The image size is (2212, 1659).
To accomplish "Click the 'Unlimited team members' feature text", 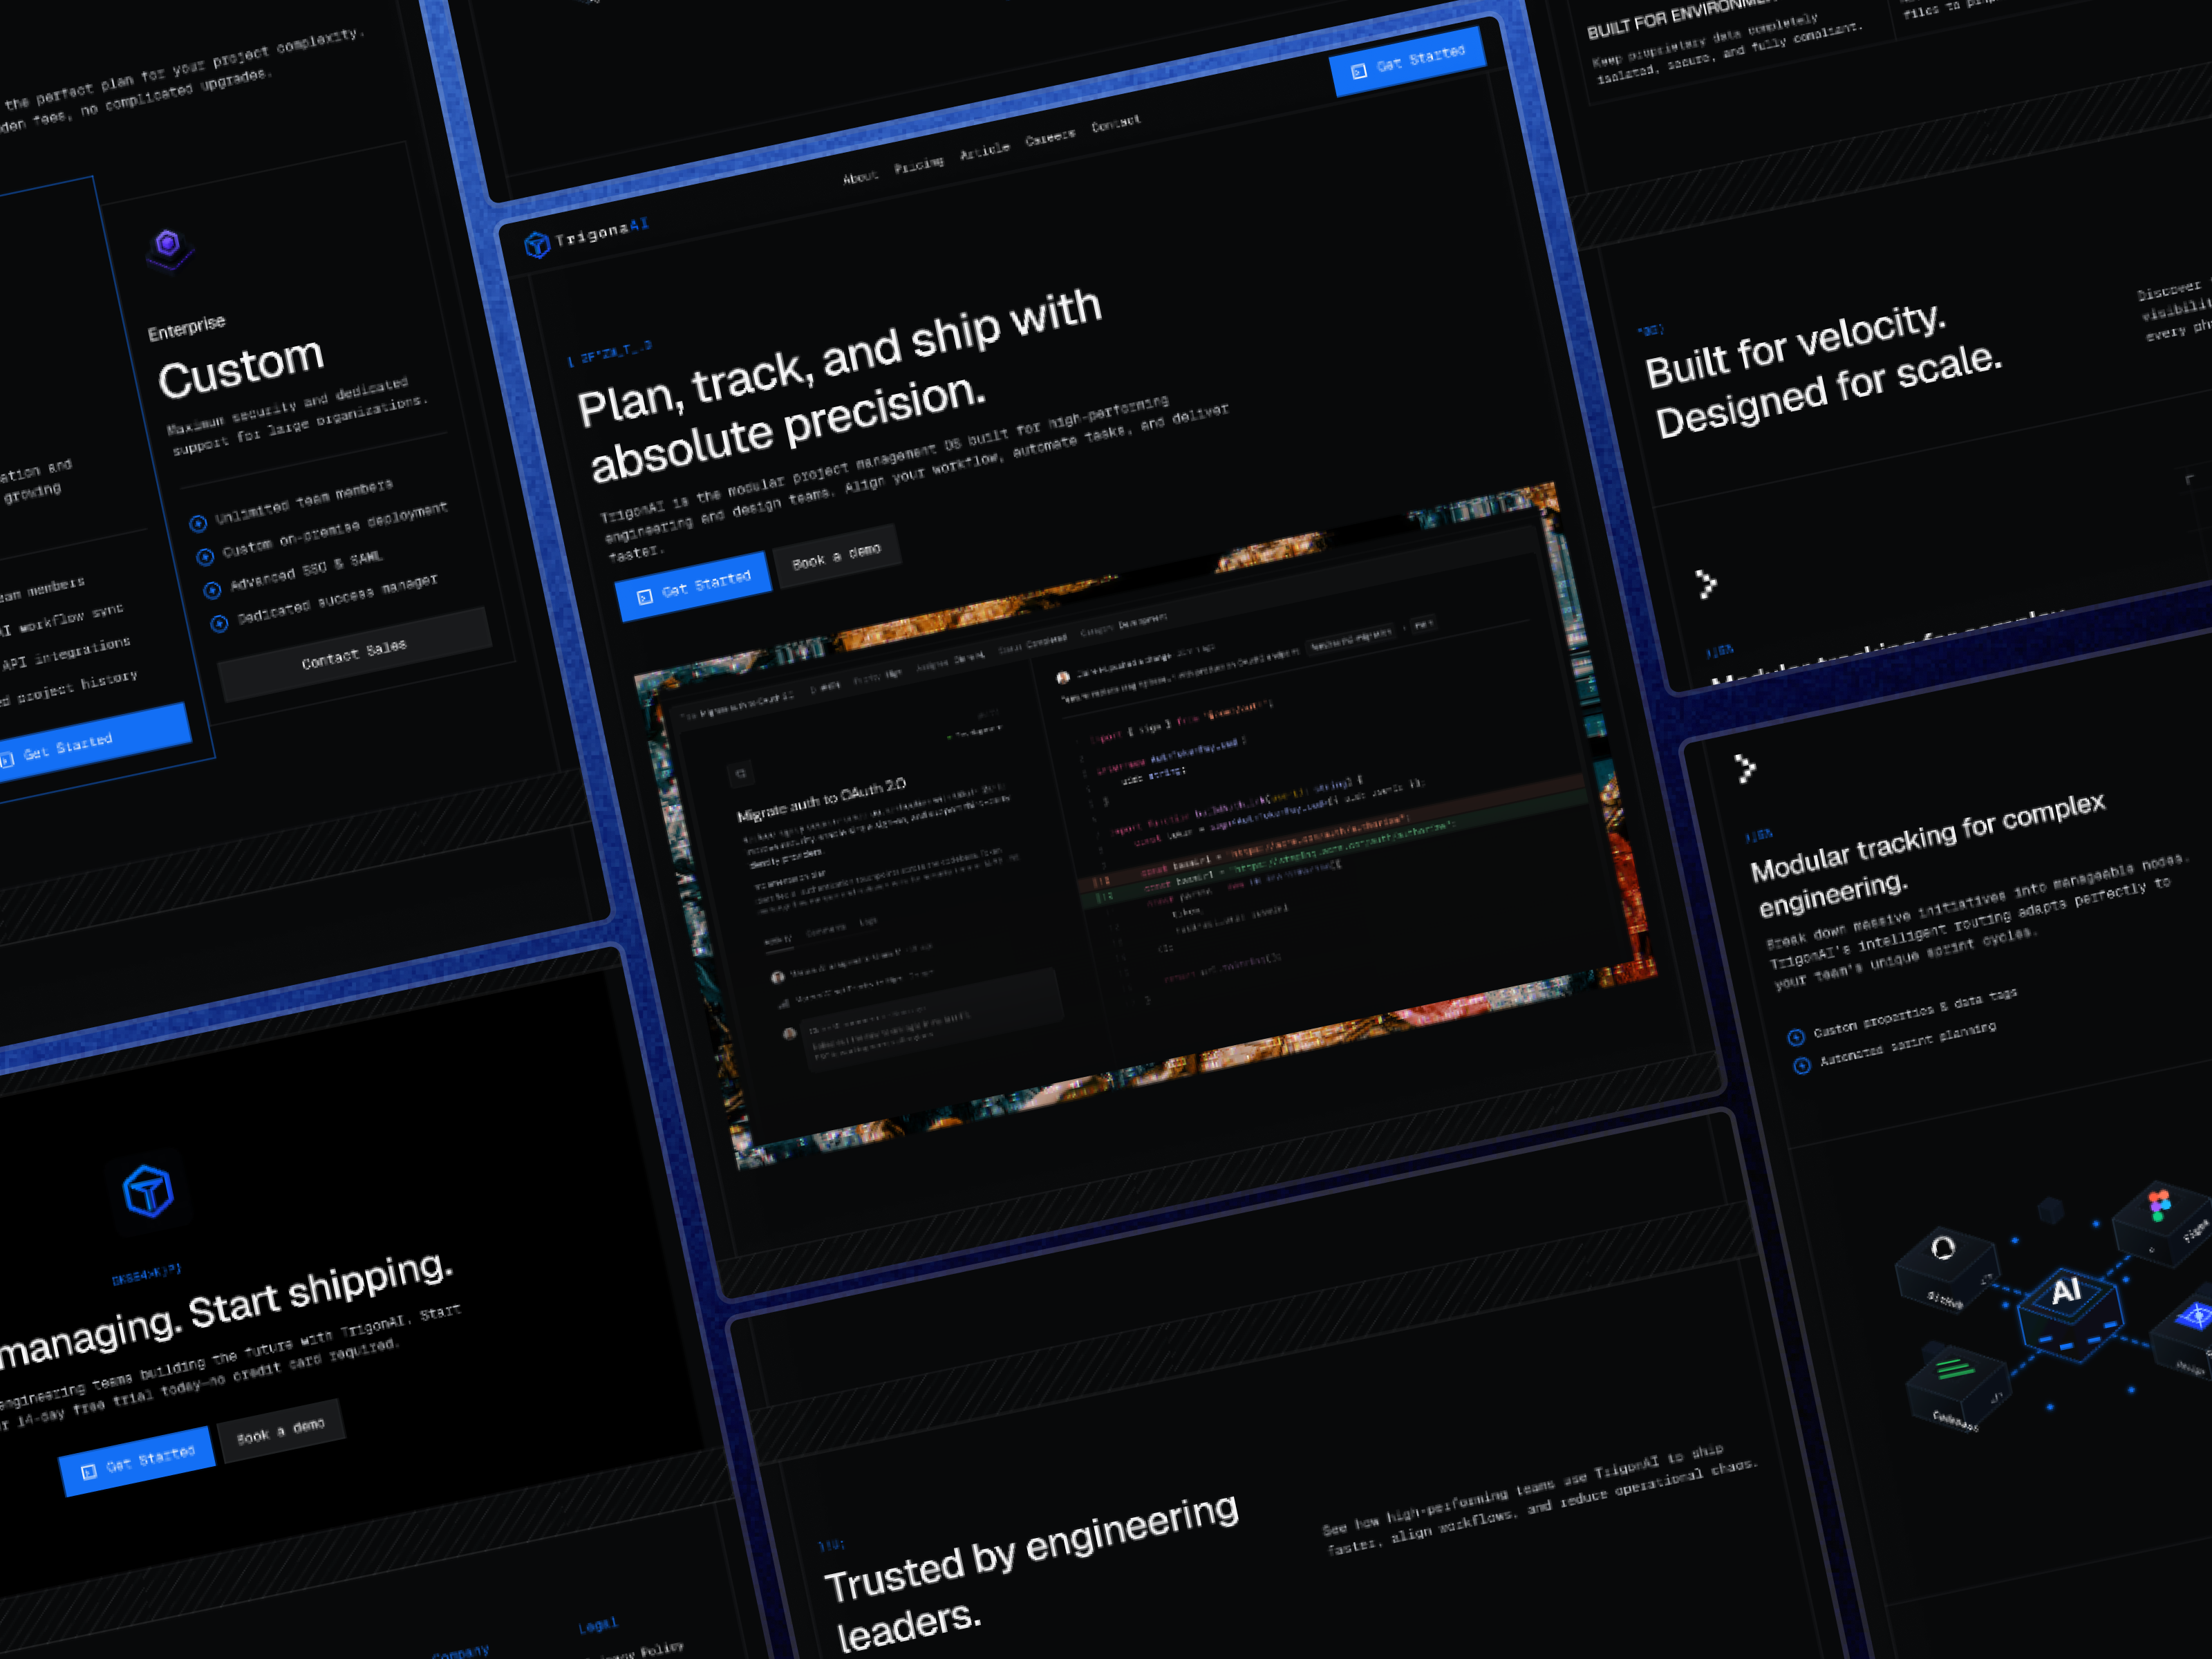I will click(x=304, y=501).
